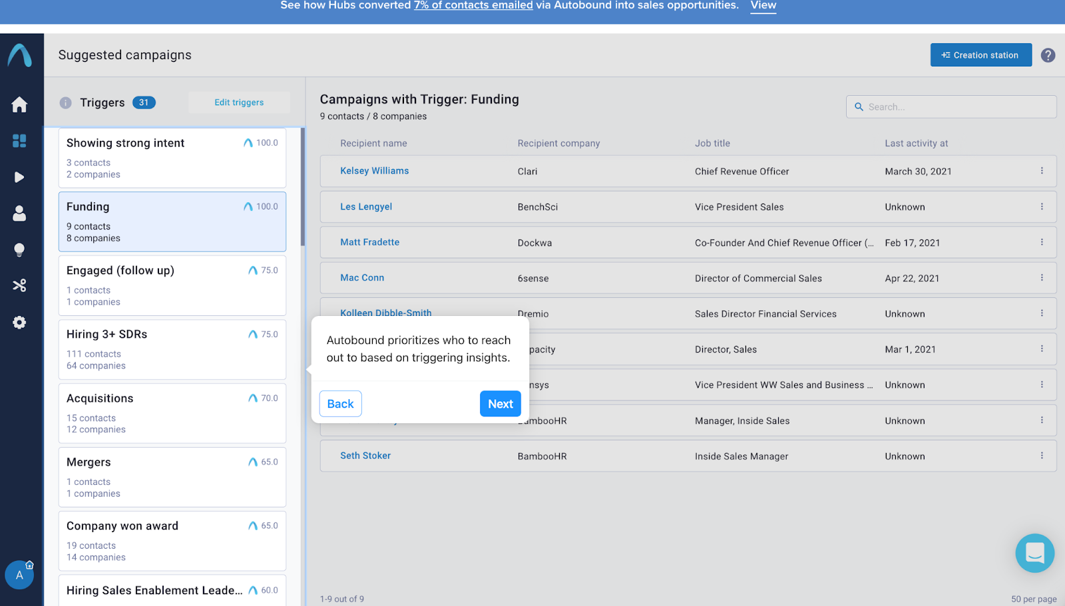Click the Recipient company column header
Image resolution: width=1065 pixels, height=606 pixels.
(558, 143)
